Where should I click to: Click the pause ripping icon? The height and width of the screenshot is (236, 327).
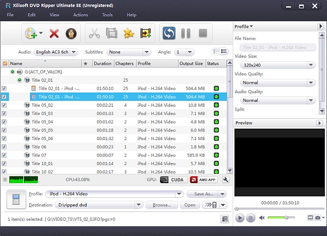[186, 33]
